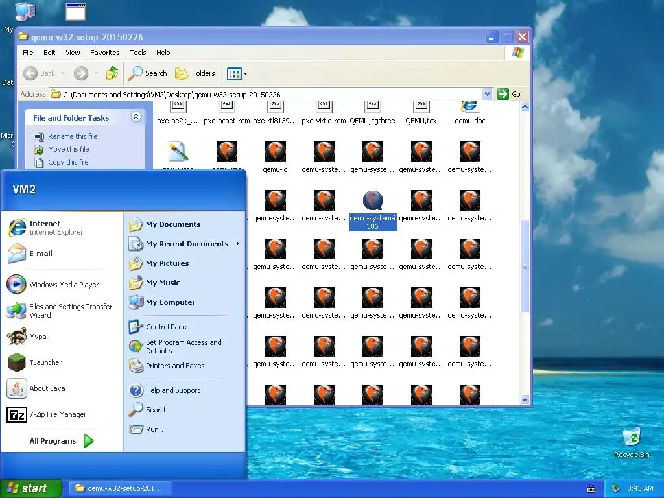Open the View menu

click(x=73, y=53)
